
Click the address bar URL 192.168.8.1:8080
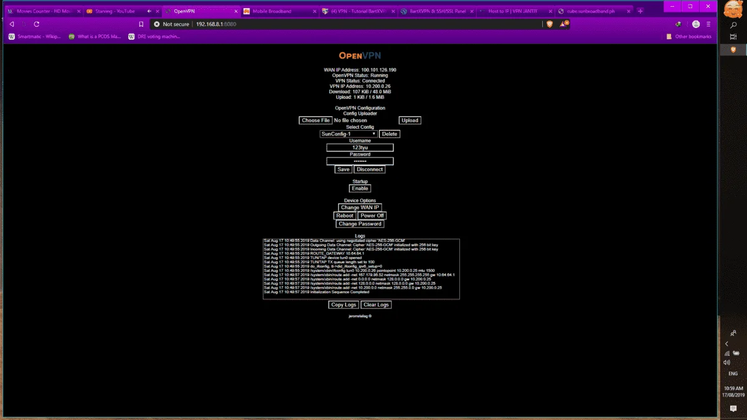216,24
